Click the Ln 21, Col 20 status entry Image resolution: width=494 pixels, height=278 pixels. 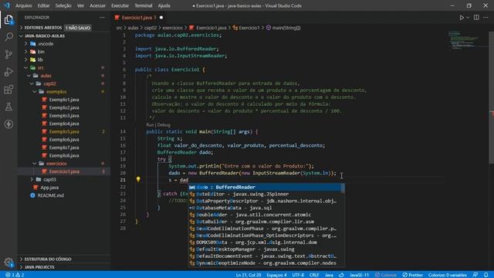click(x=249, y=275)
